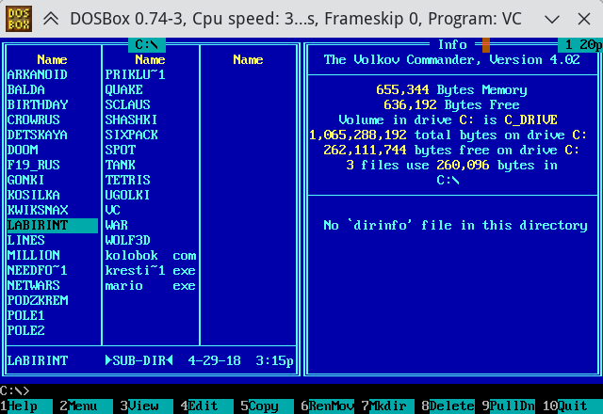603x414 pixels.
Task: Select the TETRIS folder
Action: pos(128,180)
